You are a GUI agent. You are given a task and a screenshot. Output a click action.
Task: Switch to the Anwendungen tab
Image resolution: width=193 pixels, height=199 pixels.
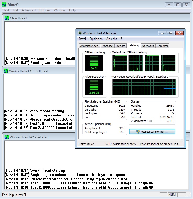tap(89, 46)
